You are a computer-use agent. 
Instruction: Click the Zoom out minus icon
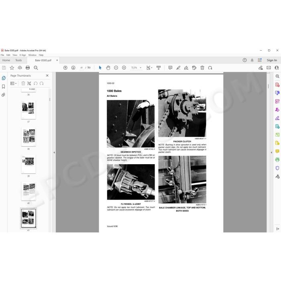tap(116, 68)
